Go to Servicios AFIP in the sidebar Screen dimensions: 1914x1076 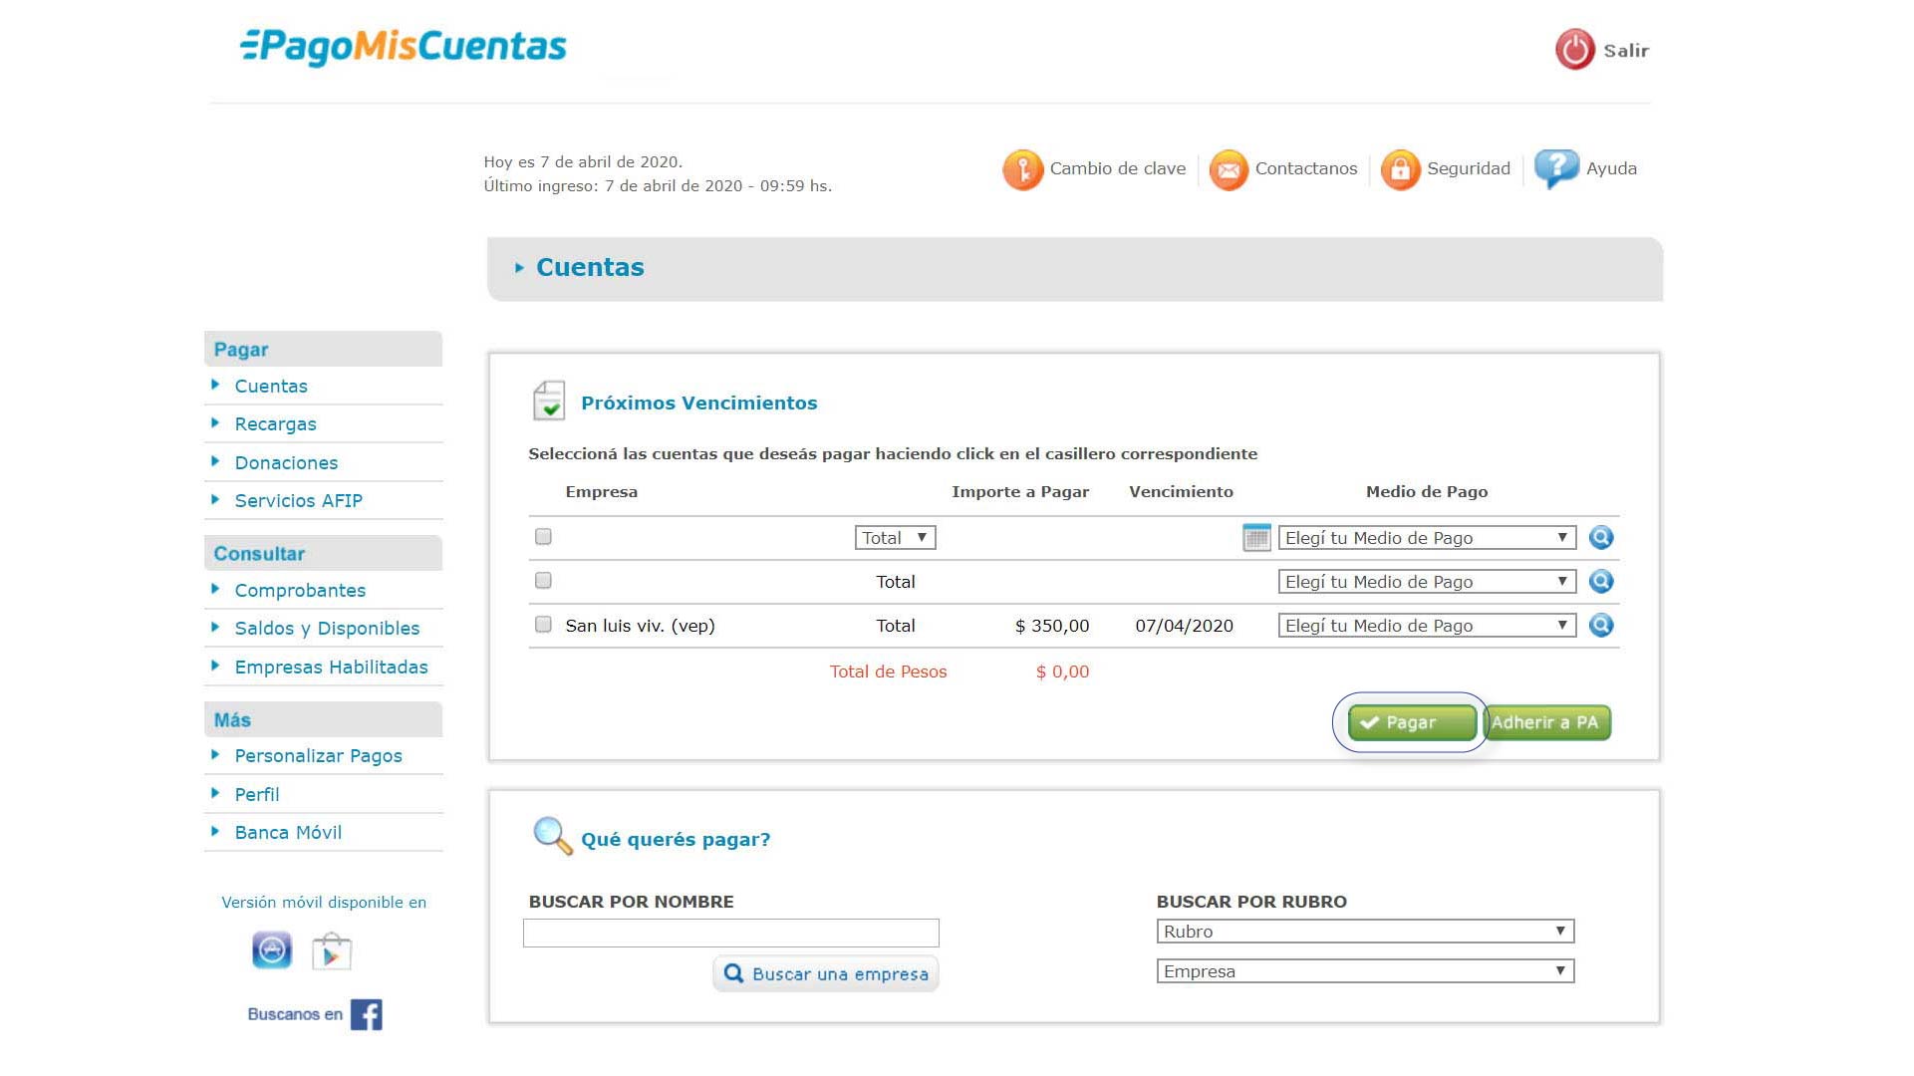point(298,501)
